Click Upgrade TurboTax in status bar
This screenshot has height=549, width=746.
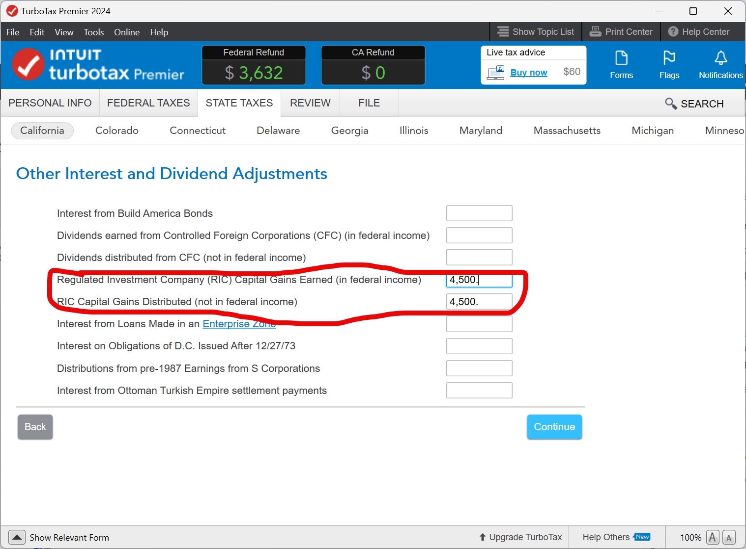520,537
